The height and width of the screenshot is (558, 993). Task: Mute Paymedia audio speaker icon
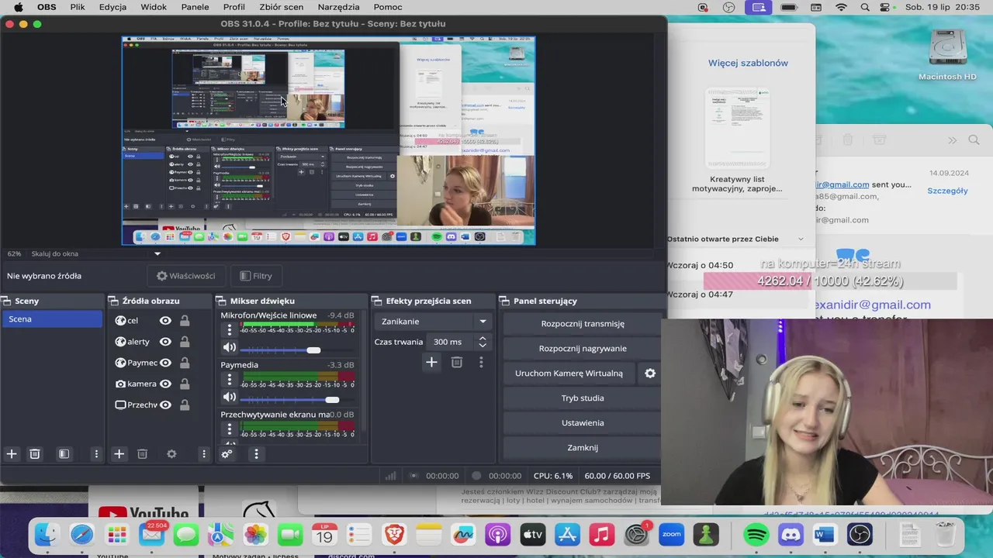click(230, 397)
